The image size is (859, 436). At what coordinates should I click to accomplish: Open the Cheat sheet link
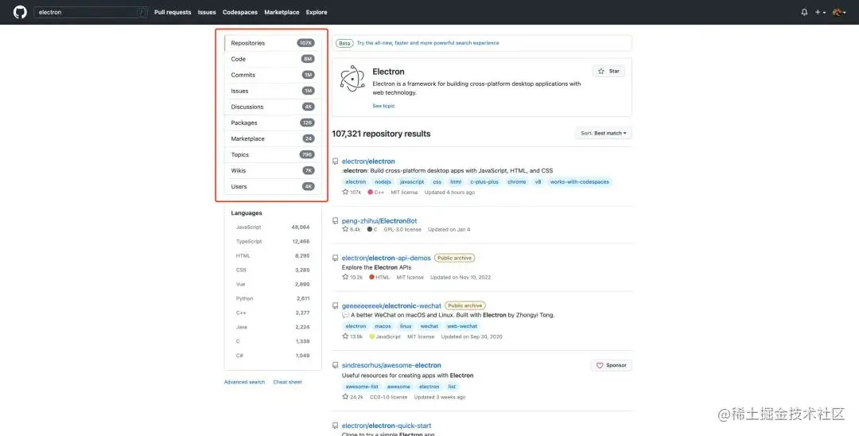pyautogui.click(x=288, y=383)
